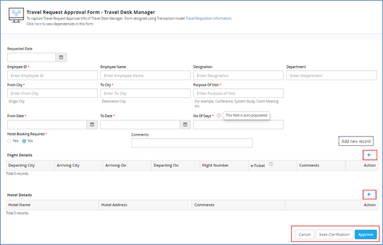Select Yes for Hotel Booking Required

click(x=9, y=141)
